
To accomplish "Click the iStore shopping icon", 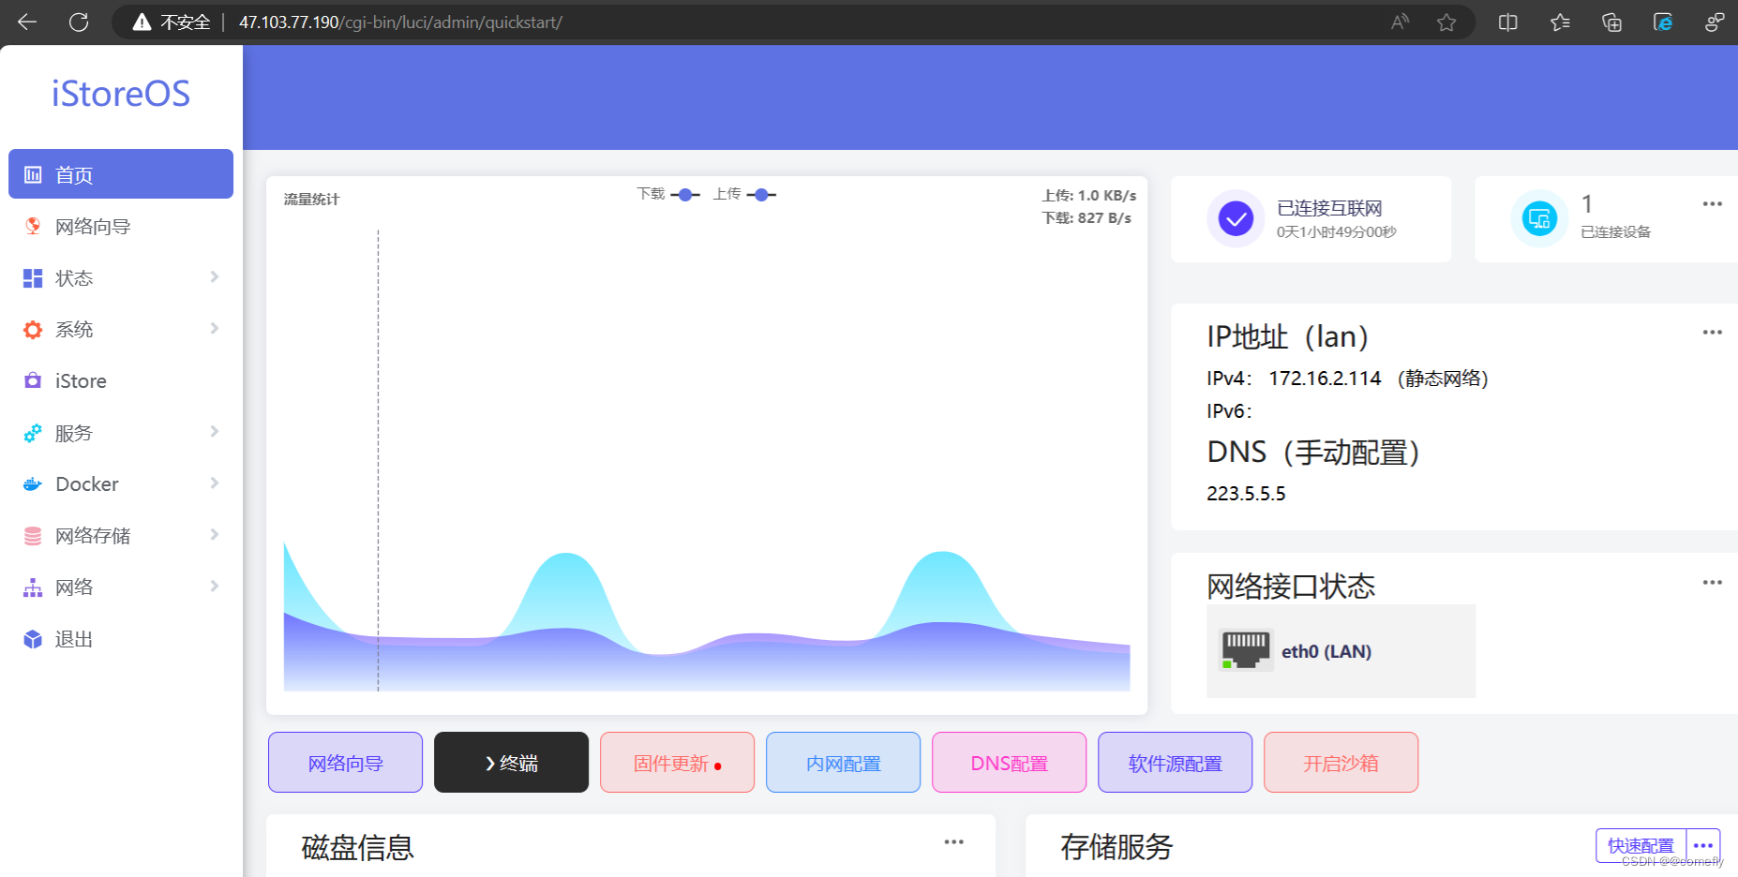I will pyautogui.click(x=32, y=380).
